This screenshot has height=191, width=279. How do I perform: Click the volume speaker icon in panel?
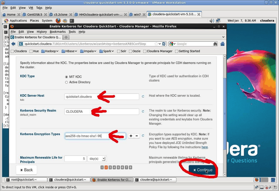point(211,21)
